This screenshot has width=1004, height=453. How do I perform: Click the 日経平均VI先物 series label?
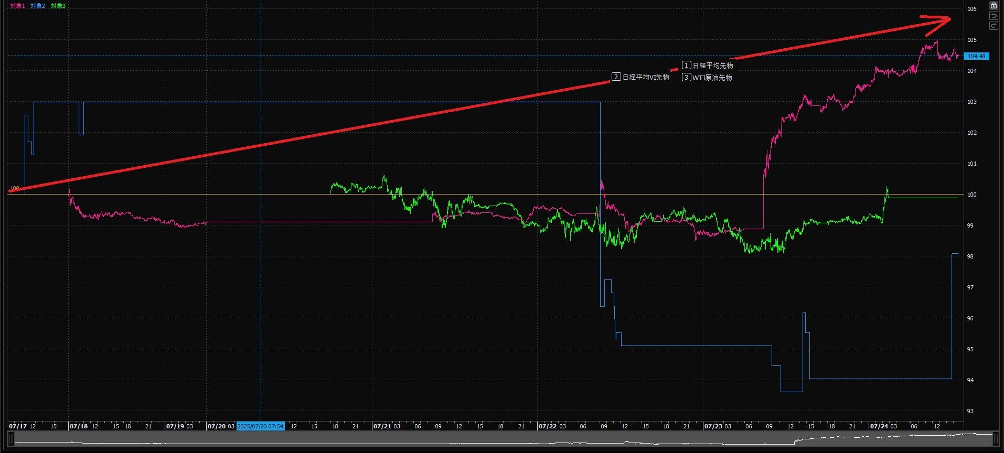646,77
